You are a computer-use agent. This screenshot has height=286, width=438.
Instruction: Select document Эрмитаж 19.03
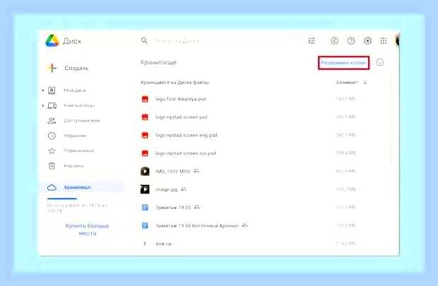click(x=173, y=208)
